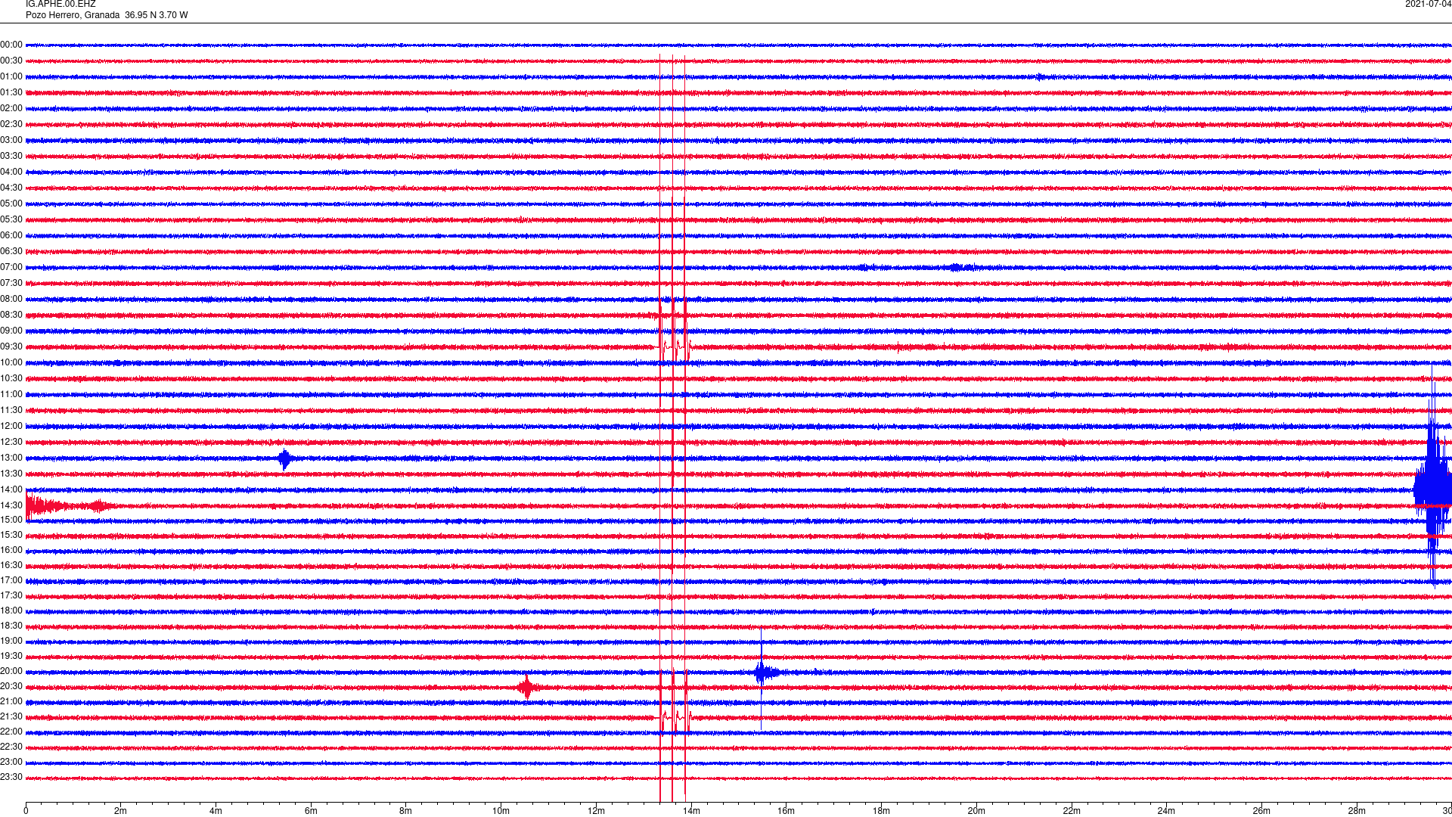Click the 19:00 time row label

(x=11, y=641)
